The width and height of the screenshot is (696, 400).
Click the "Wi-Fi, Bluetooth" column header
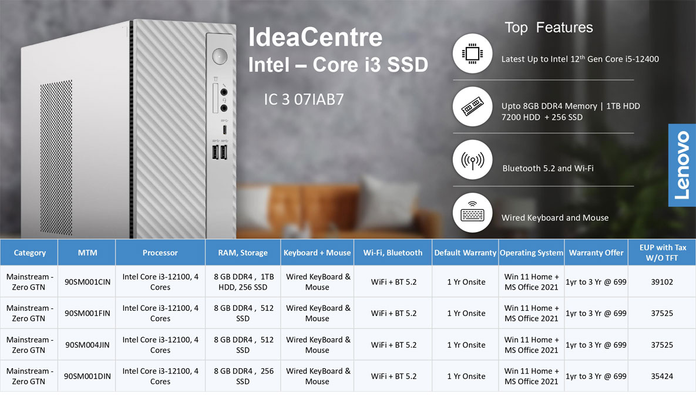393,253
